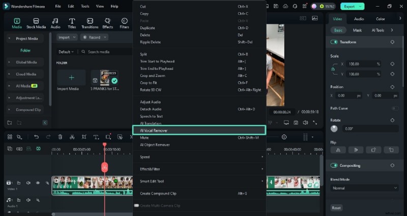Click the Position Y value field
407x216 pixels.
click(x=385, y=95)
